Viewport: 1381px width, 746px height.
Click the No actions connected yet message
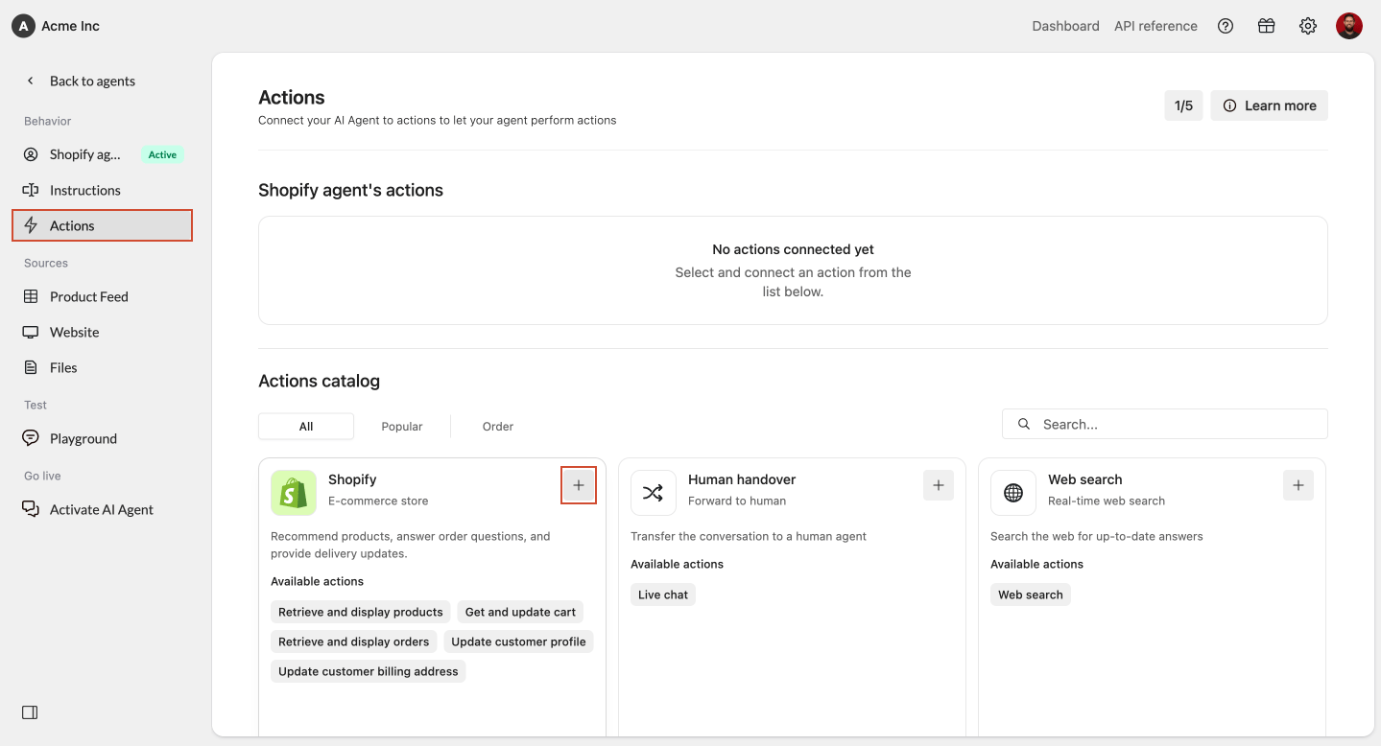point(793,249)
